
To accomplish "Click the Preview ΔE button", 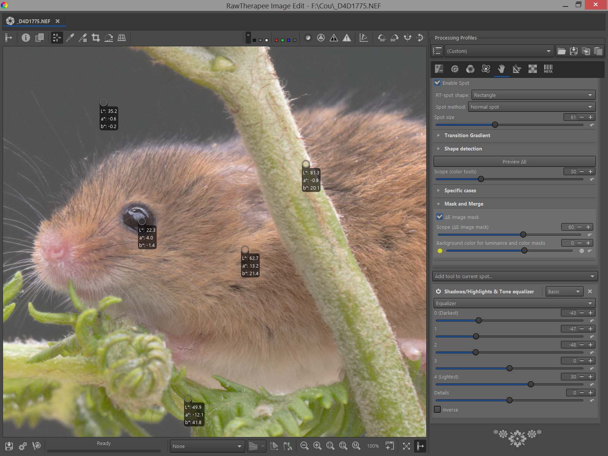I will click(514, 161).
